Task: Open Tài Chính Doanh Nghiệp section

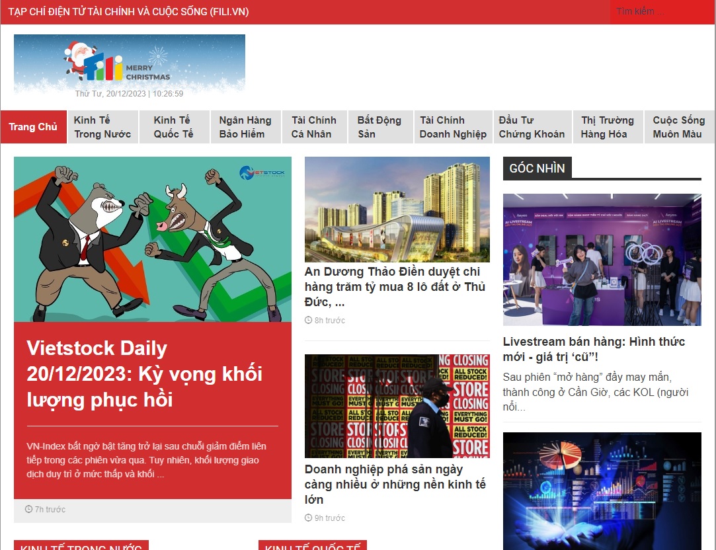Action: click(453, 127)
